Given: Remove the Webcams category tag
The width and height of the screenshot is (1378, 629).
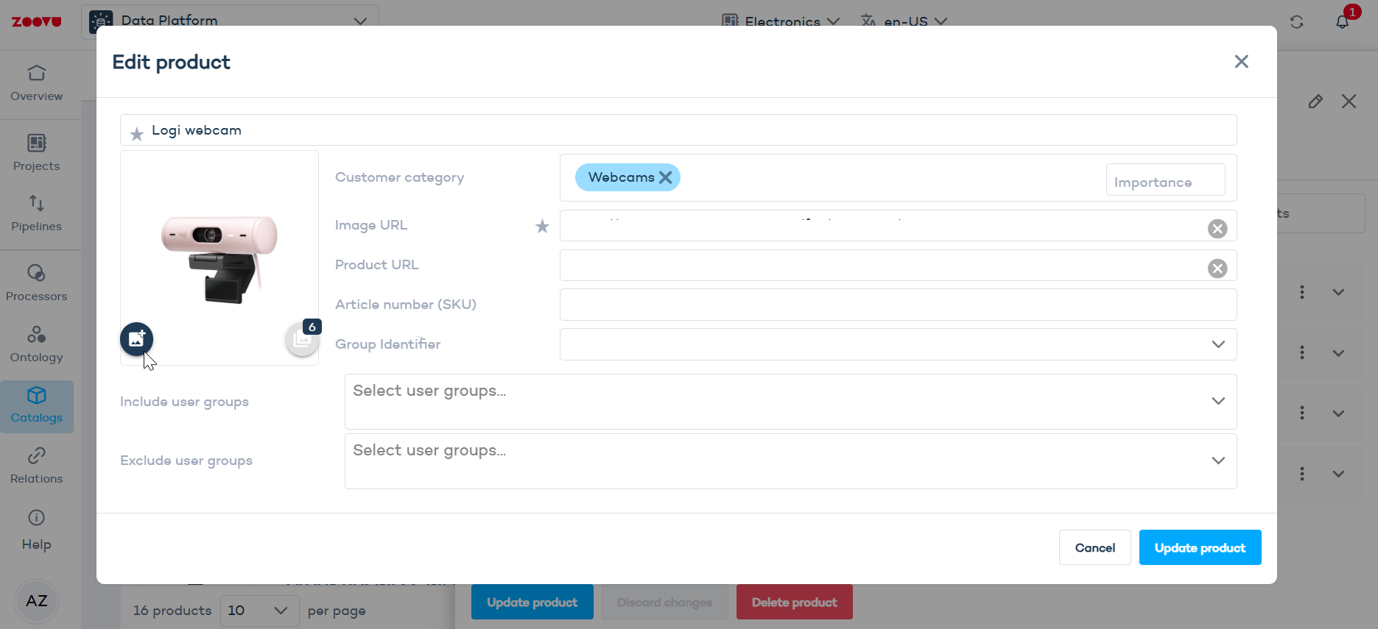Looking at the screenshot, I should (666, 177).
